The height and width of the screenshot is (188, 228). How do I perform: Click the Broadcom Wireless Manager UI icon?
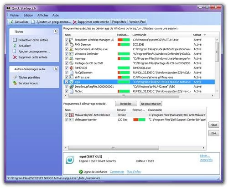71,40
